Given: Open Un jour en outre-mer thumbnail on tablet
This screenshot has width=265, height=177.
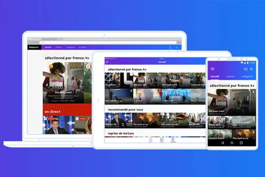Looking at the screenshot, I should pos(198,96).
